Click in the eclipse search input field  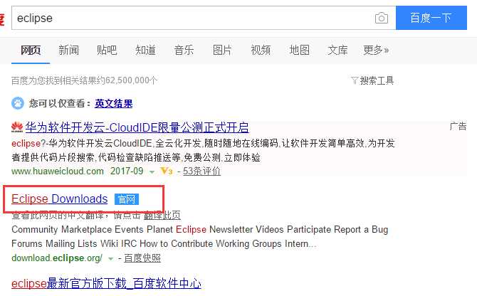pos(192,18)
